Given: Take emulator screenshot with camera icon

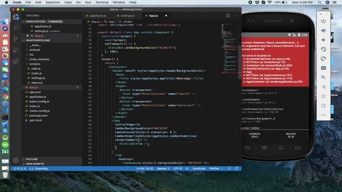Looking at the screenshot, I should pos(323,68).
